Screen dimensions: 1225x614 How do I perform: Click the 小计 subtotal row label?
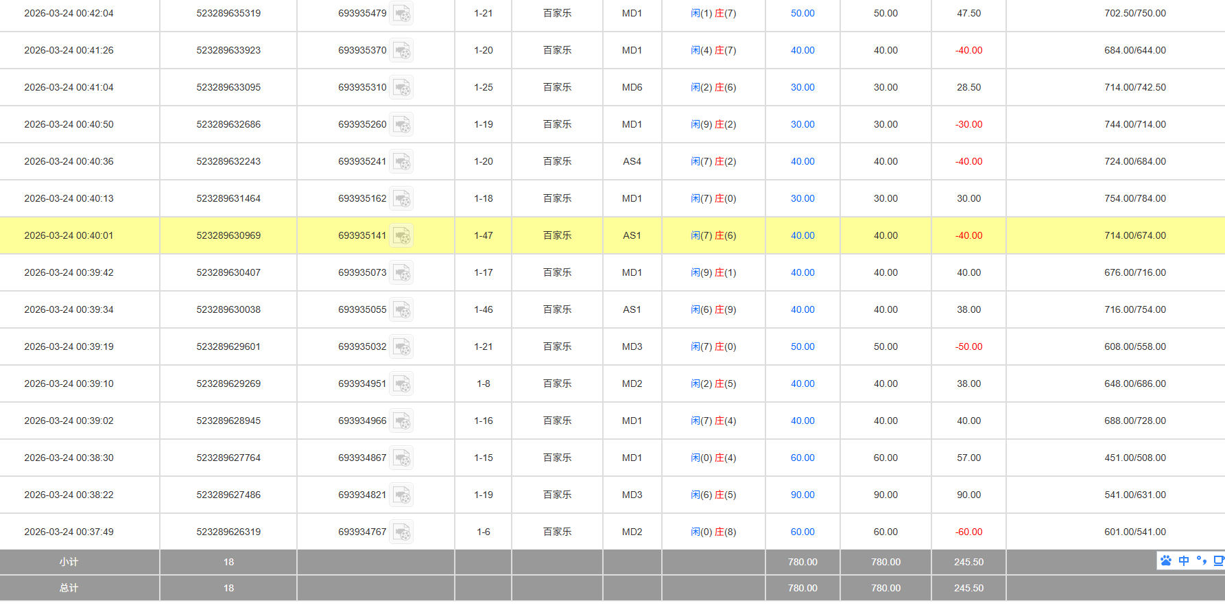pos(69,563)
